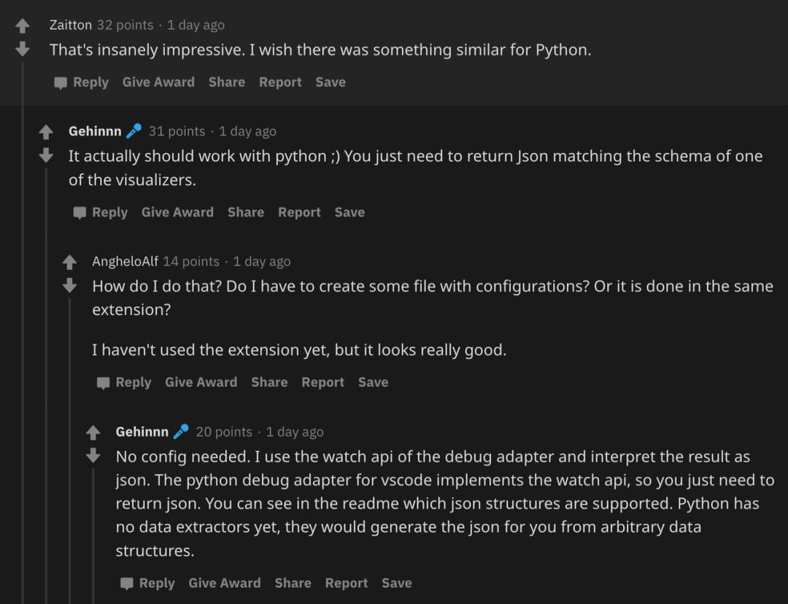
Task: Share Gehinnn's 31 points comment
Action: pyautogui.click(x=245, y=212)
